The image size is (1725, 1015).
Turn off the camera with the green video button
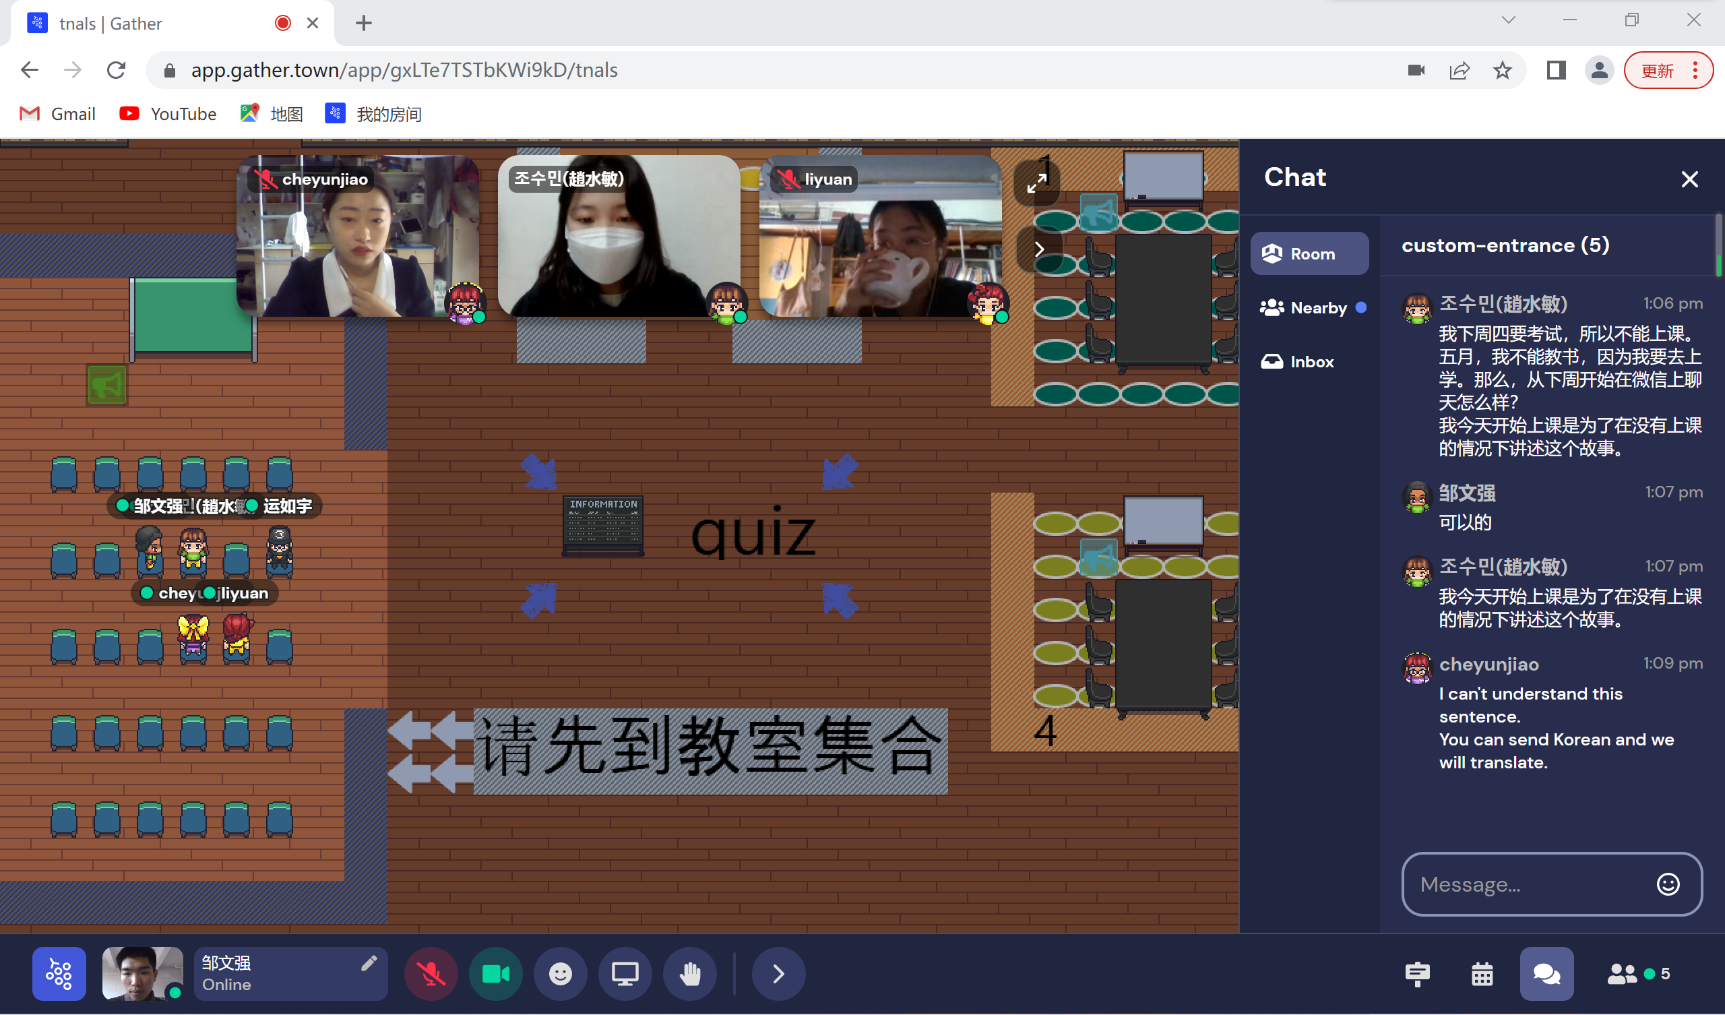pyautogui.click(x=495, y=973)
